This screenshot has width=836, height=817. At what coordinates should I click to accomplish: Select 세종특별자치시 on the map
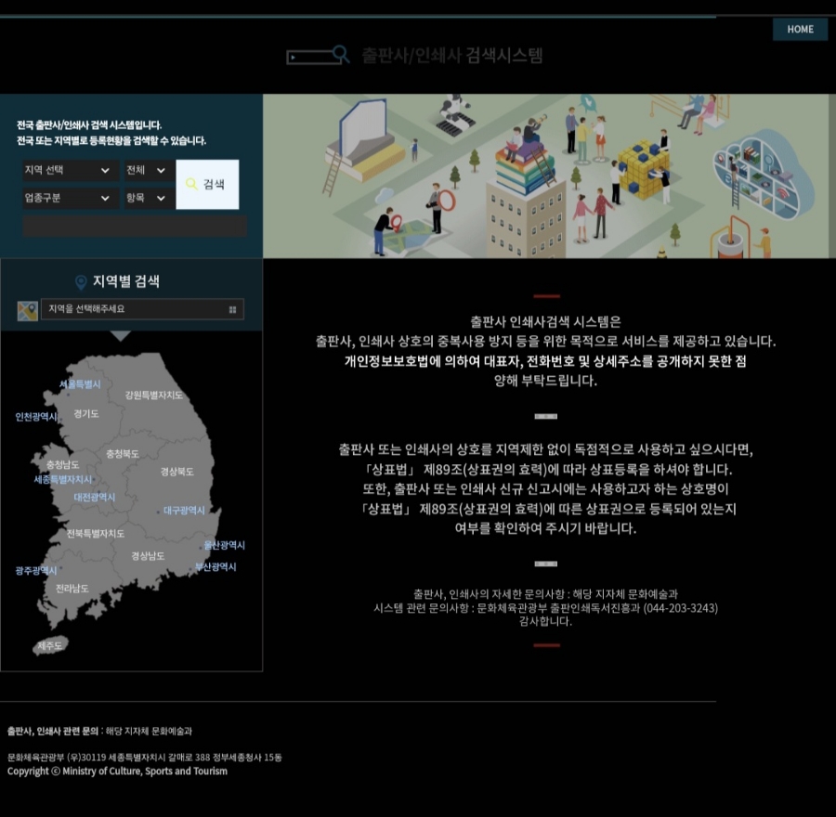[x=63, y=480]
